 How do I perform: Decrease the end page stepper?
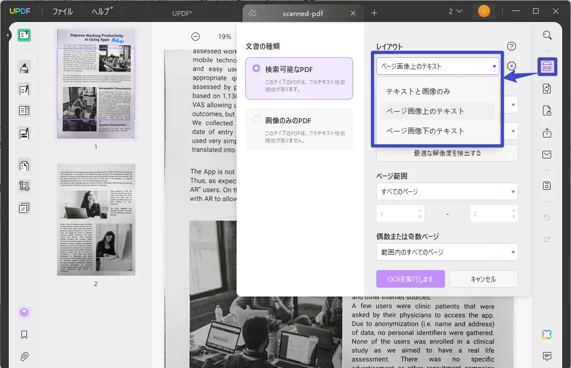[x=513, y=217]
